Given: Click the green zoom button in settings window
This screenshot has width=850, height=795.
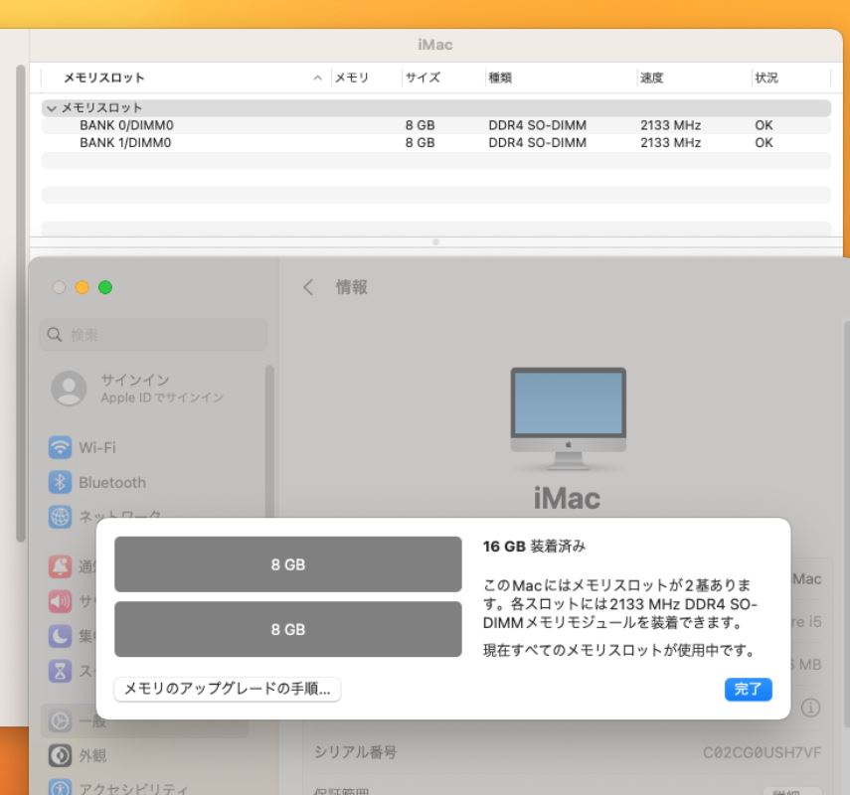Looking at the screenshot, I should (x=105, y=287).
